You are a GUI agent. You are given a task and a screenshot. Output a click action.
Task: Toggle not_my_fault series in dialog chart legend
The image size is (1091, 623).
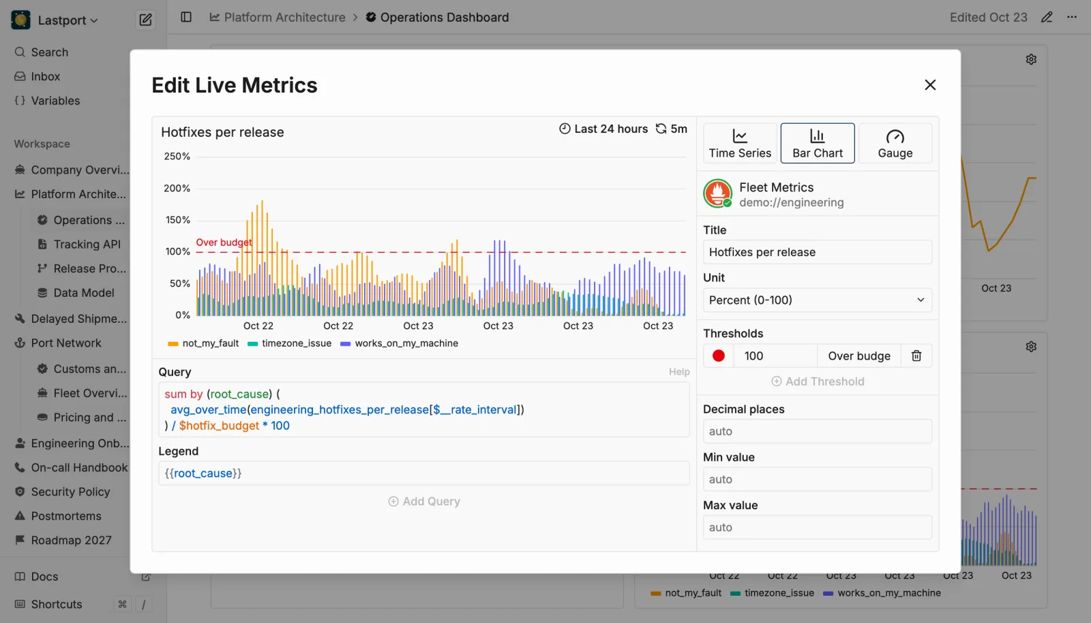203,343
